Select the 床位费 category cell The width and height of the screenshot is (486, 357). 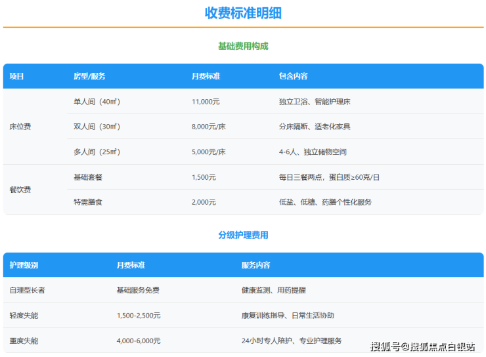[x=20, y=127]
